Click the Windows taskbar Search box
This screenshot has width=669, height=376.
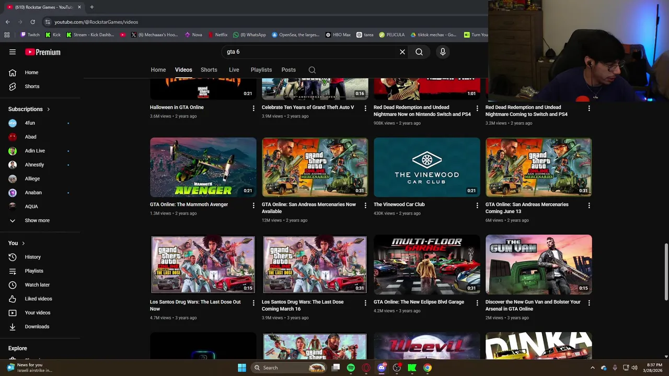(x=289, y=368)
